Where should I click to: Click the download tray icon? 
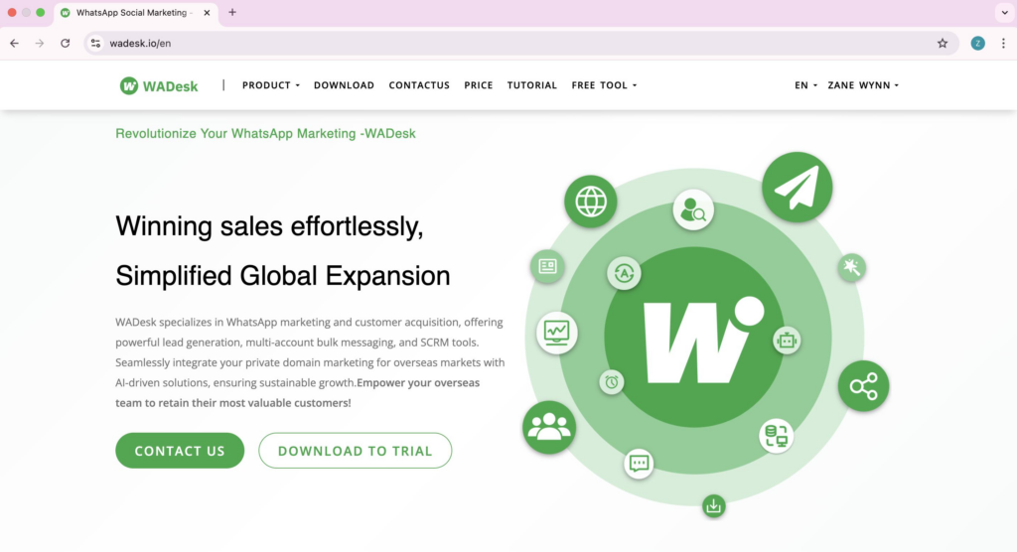[x=713, y=506]
